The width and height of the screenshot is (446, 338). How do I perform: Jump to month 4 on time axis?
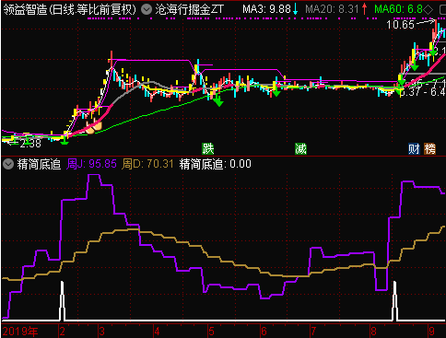(x=157, y=332)
